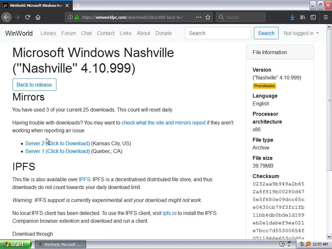Click the browser forward arrow

coord(17,17)
